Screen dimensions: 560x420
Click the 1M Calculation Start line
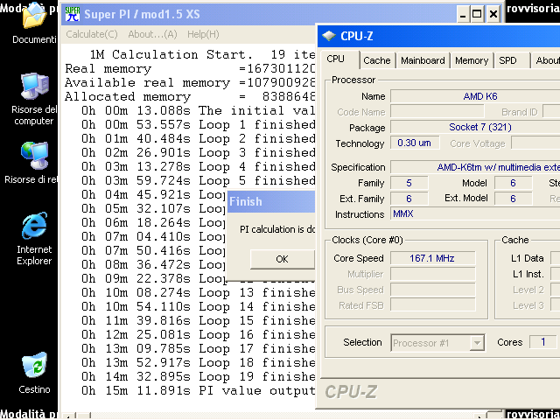tap(202, 54)
